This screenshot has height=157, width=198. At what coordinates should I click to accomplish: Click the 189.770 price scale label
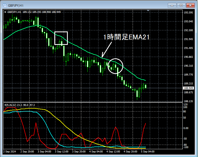tap(188, 75)
